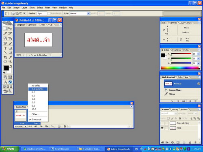
Task: Open the Style dropdown set to Normal
Action: 80,13
